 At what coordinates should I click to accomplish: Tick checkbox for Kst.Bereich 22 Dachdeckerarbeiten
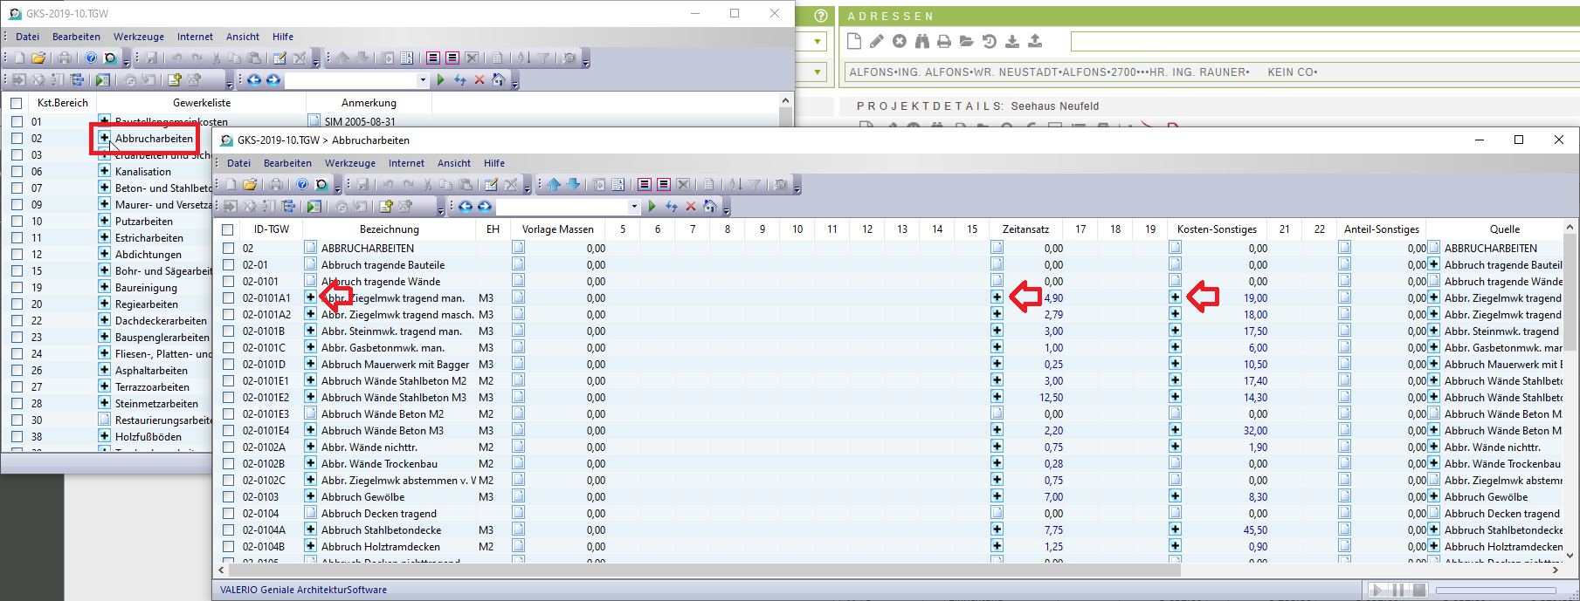17,321
